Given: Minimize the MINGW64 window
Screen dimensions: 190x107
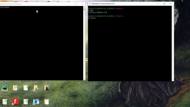Looking at the screenshot, I should tap(158, 4).
